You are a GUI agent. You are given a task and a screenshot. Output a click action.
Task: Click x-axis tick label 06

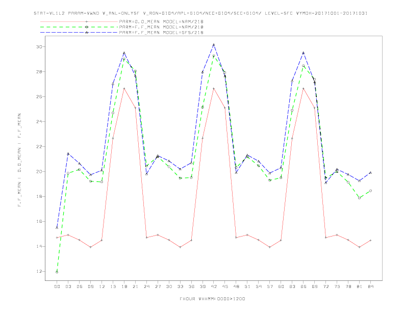tap(80, 287)
